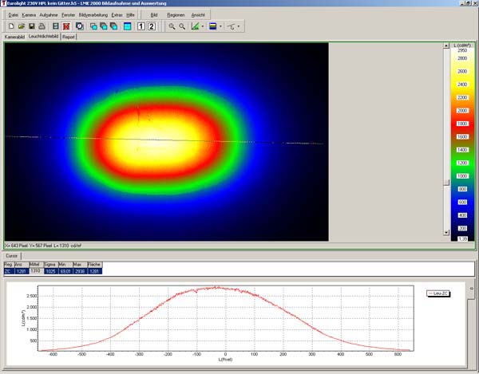The width and height of the screenshot is (479, 374).
Task: Click the luminance scale slider handle
Action: point(447,183)
